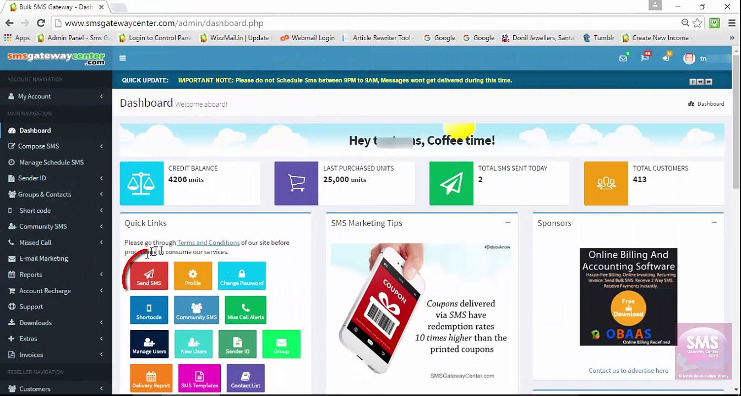Open the Group quick link tile
This screenshot has height=396, width=741.
point(281,344)
